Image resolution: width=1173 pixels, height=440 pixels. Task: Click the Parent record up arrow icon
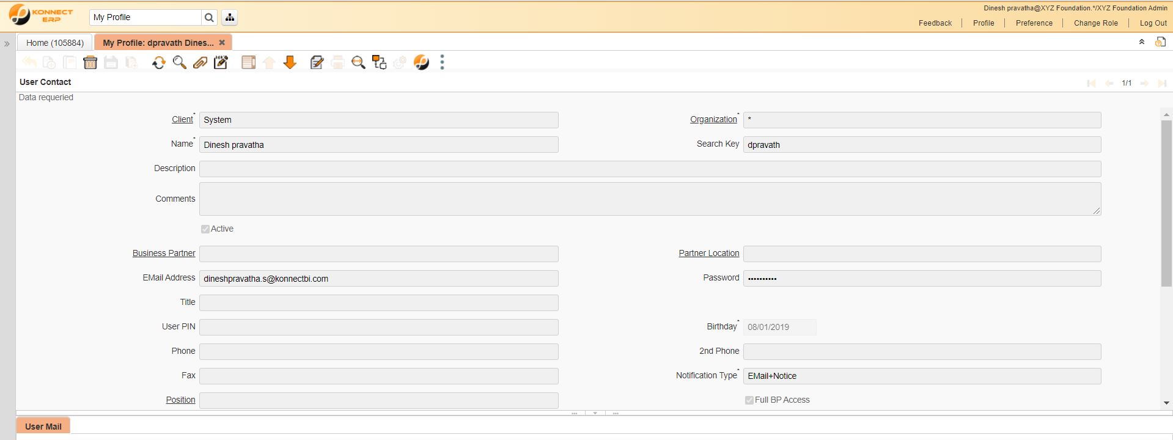tap(269, 62)
